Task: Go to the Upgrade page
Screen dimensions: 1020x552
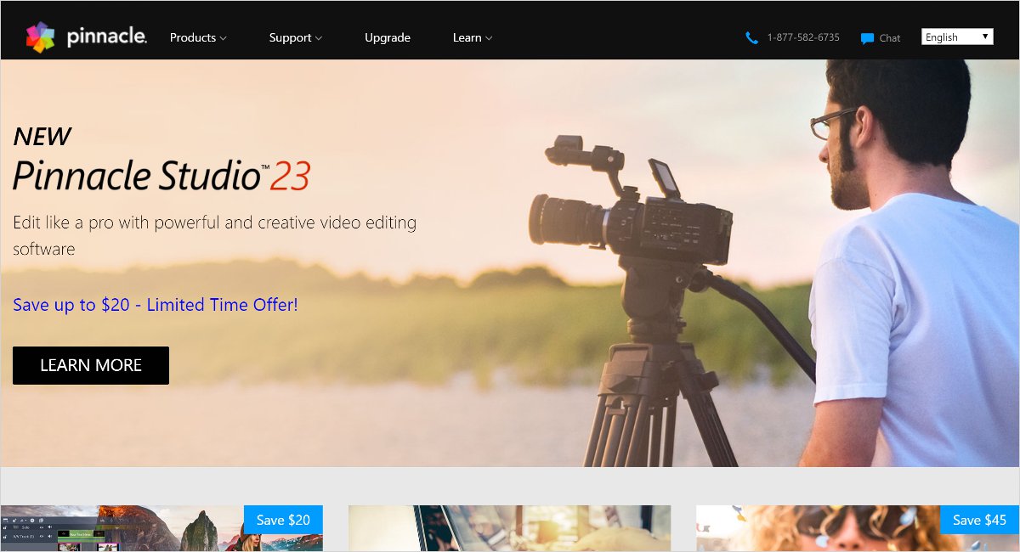Action: coord(388,37)
